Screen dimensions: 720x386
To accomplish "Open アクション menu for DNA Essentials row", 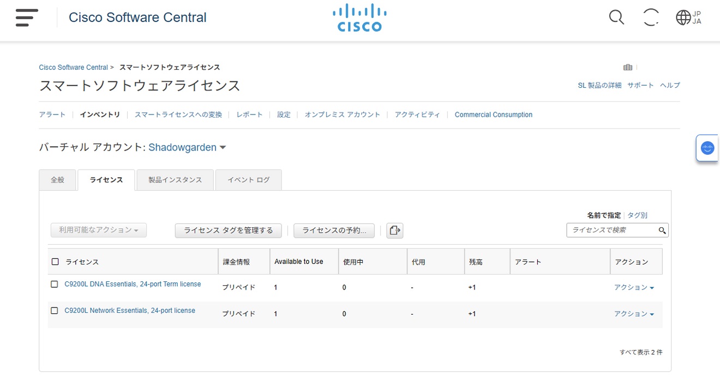I will tap(634, 287).
